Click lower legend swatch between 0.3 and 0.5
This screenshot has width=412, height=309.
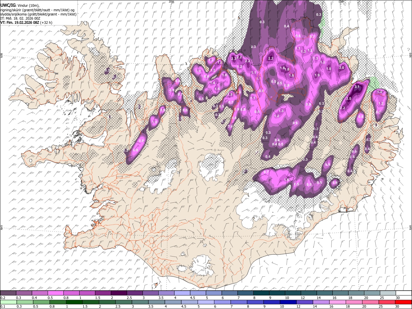25,302
